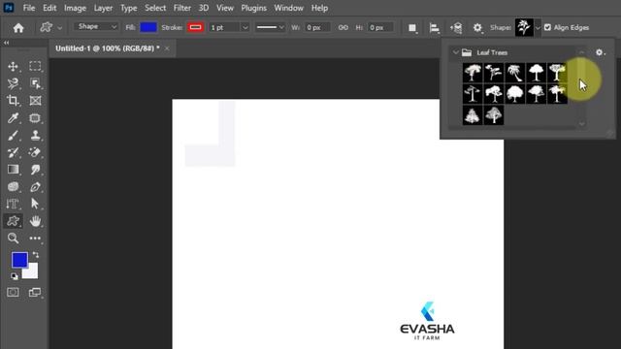621x349 pixels.
Task: Open the shape settings gear in options bar
Action: 477,28
